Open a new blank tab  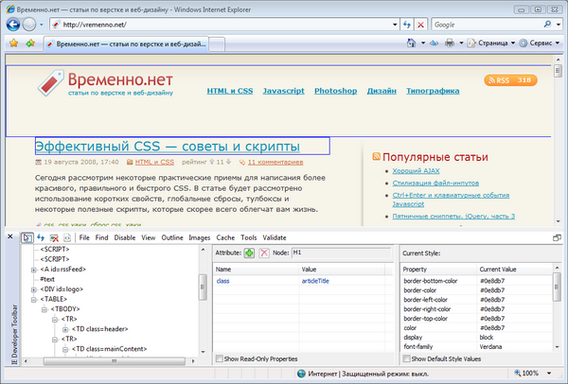click(x=217, y=44)
